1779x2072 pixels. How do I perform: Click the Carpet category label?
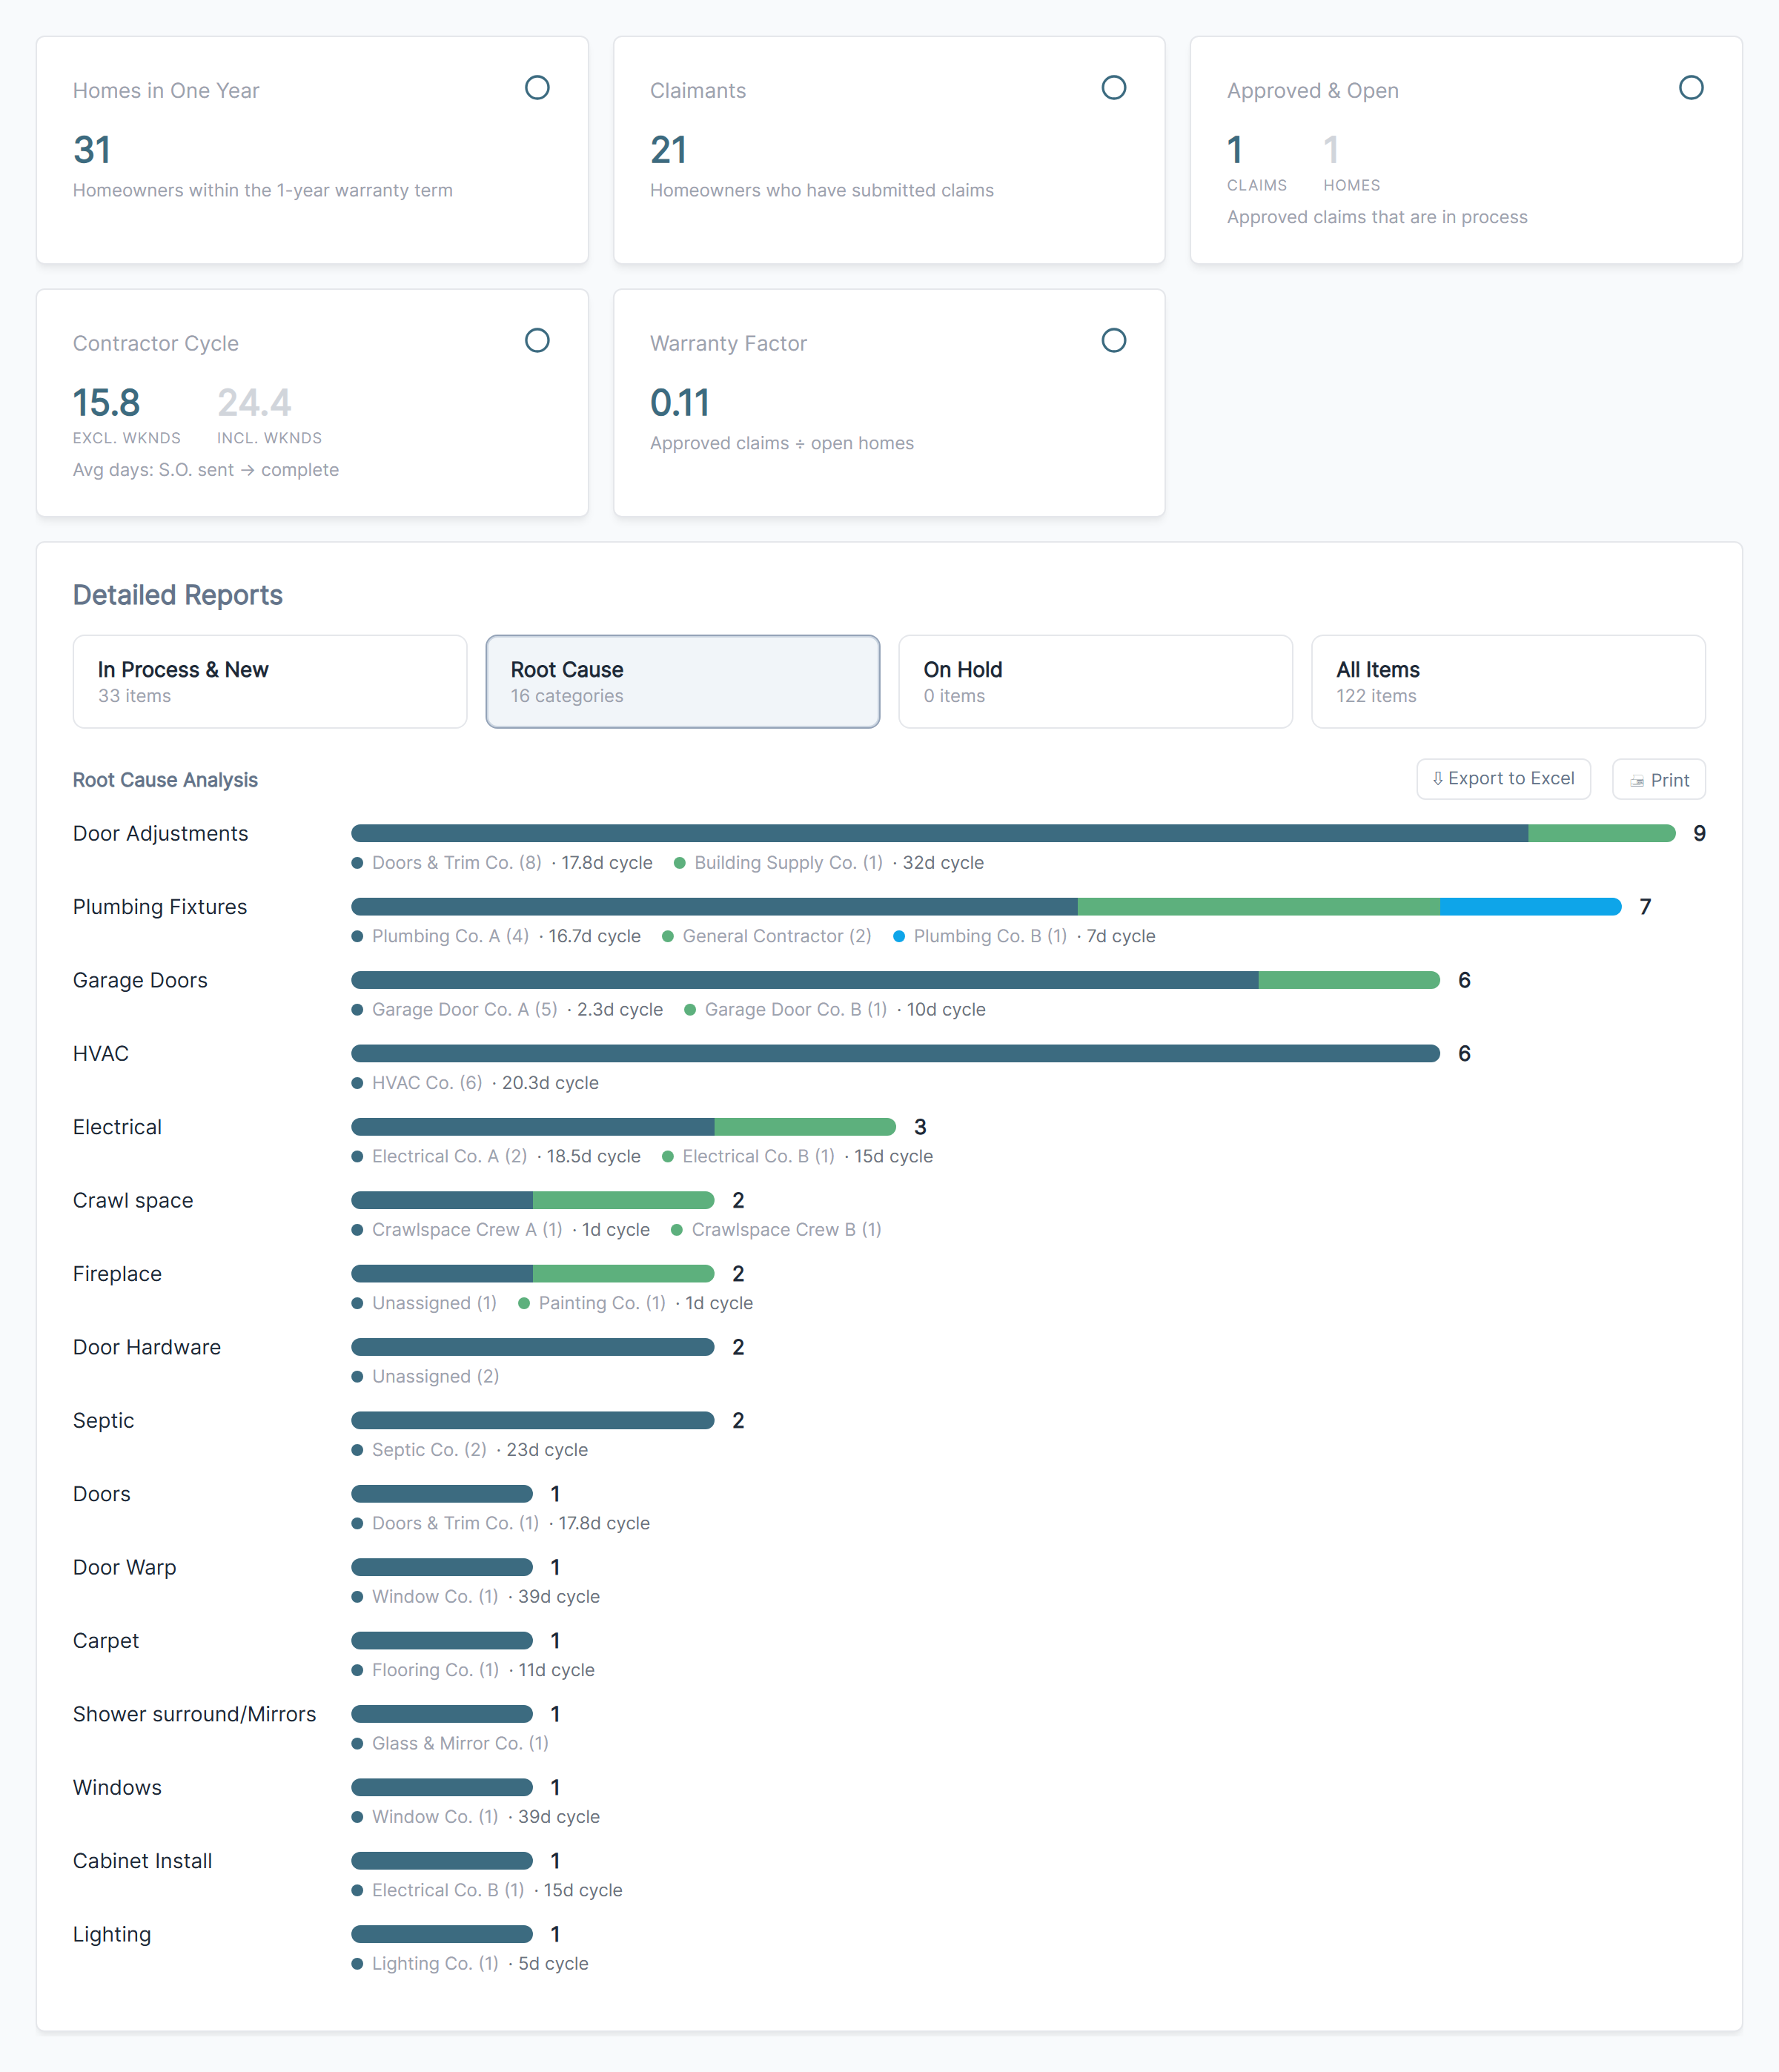click(106, 1641)
